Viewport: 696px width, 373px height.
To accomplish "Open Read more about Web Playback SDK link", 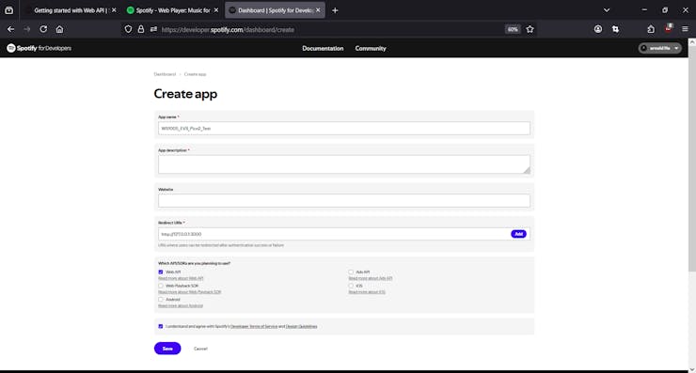I will click(x=190, y=292).
